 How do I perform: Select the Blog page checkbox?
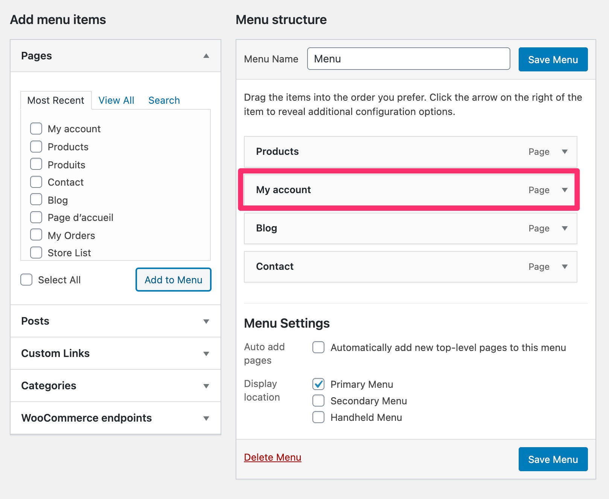36,200
